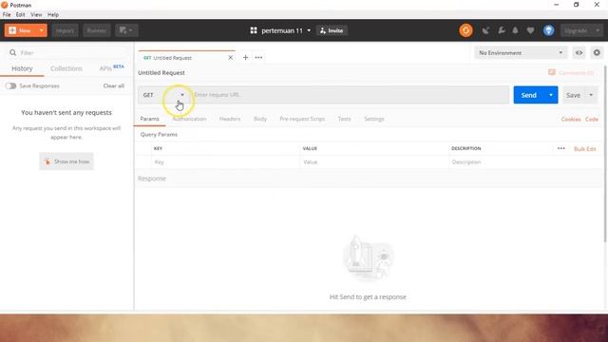The height and width of the screenshot is (342, 608).
Task: Click the search icon in filter box
Action: [x=12, y=52]
